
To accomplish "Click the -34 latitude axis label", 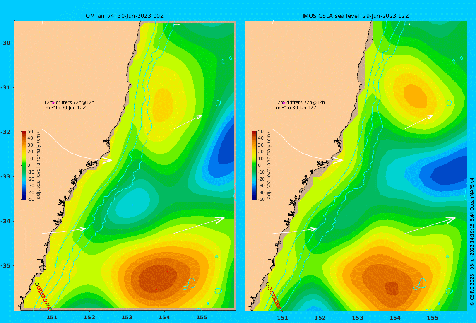I will tap(5, 221).
